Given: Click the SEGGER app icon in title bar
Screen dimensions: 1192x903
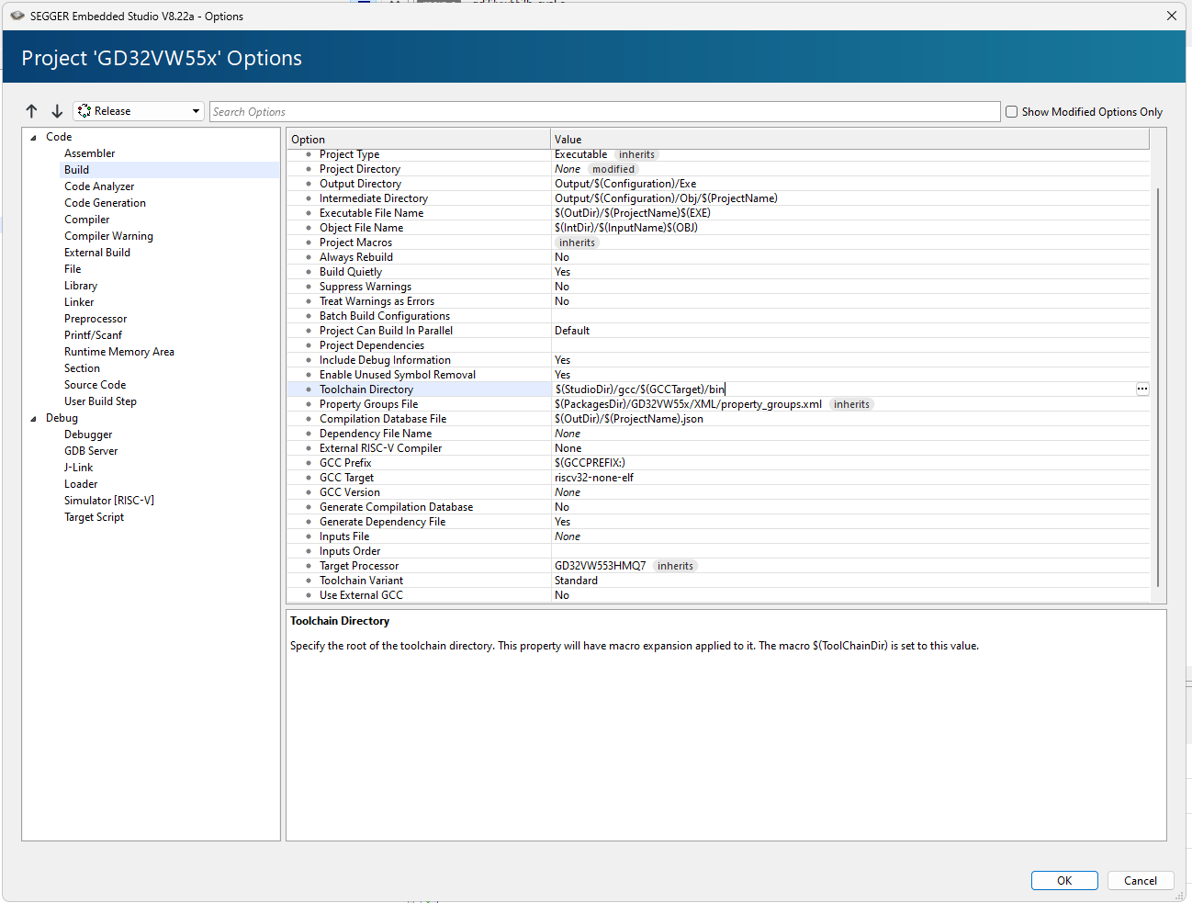Looking at the screenshot, I should pyautogui.click(x=17, y=16).
